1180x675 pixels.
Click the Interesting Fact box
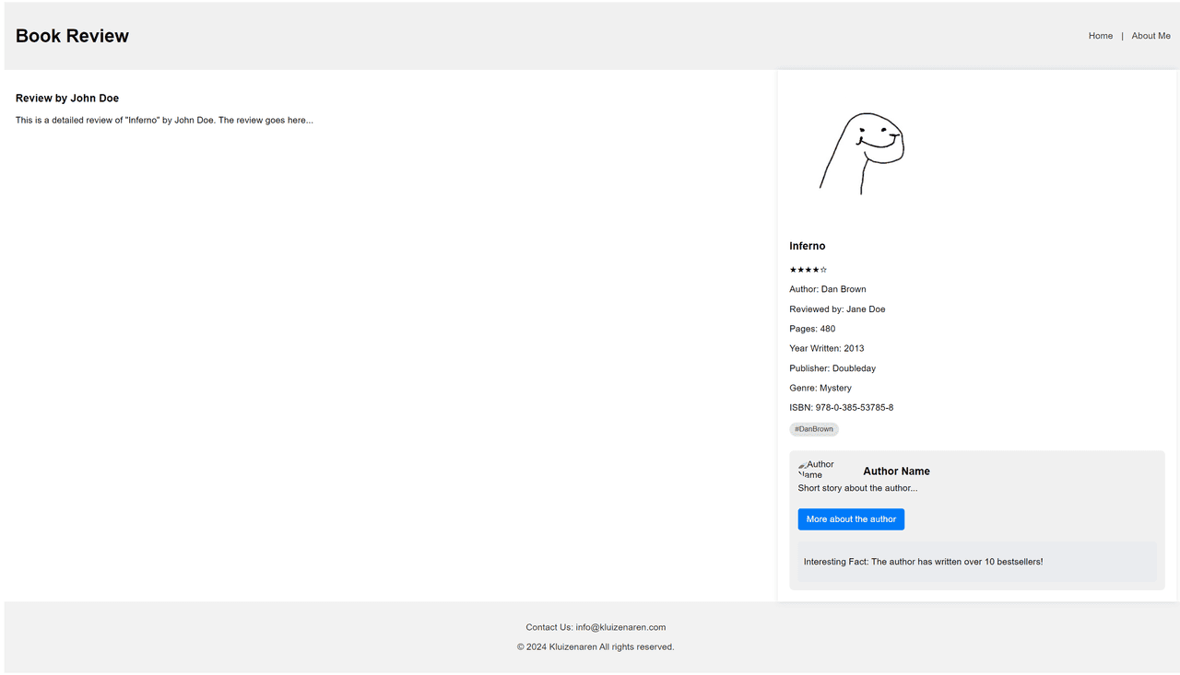[x=977, y=562]
